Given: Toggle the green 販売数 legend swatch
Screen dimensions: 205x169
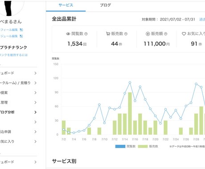Looking at the screenshot, I should click(x=143, y=146).
